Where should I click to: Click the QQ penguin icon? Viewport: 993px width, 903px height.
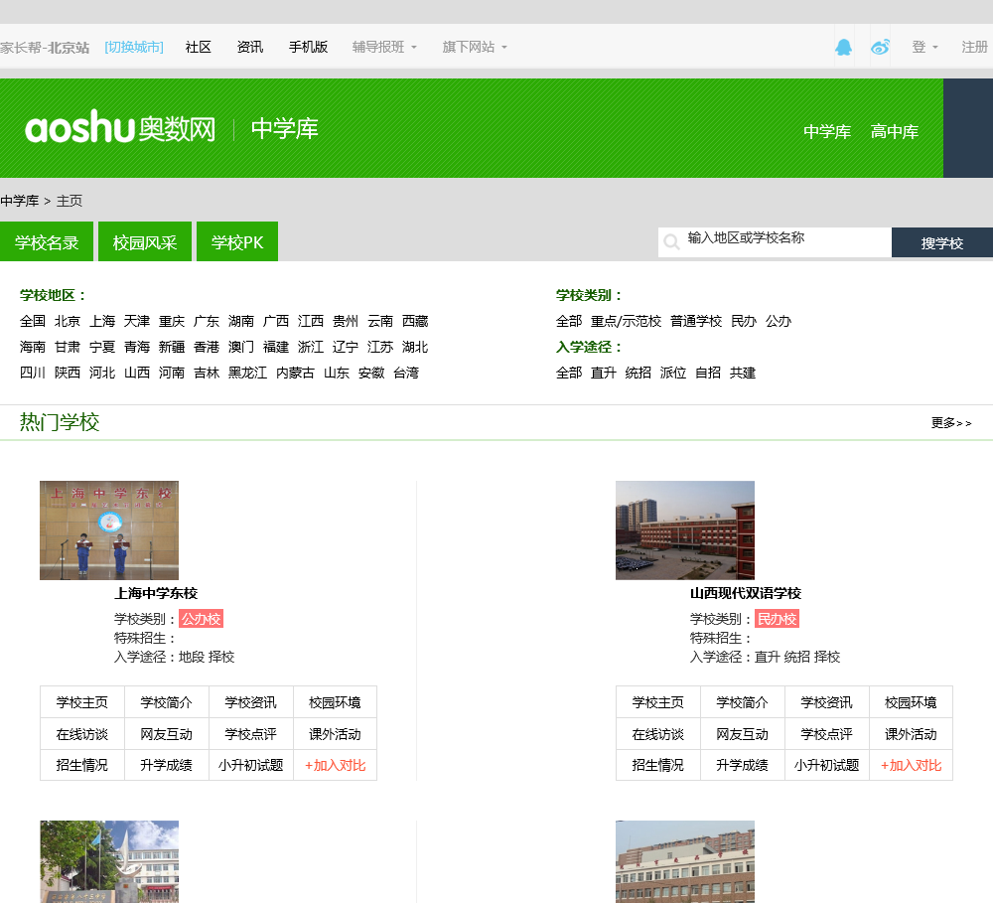click(x=843, y=47)
